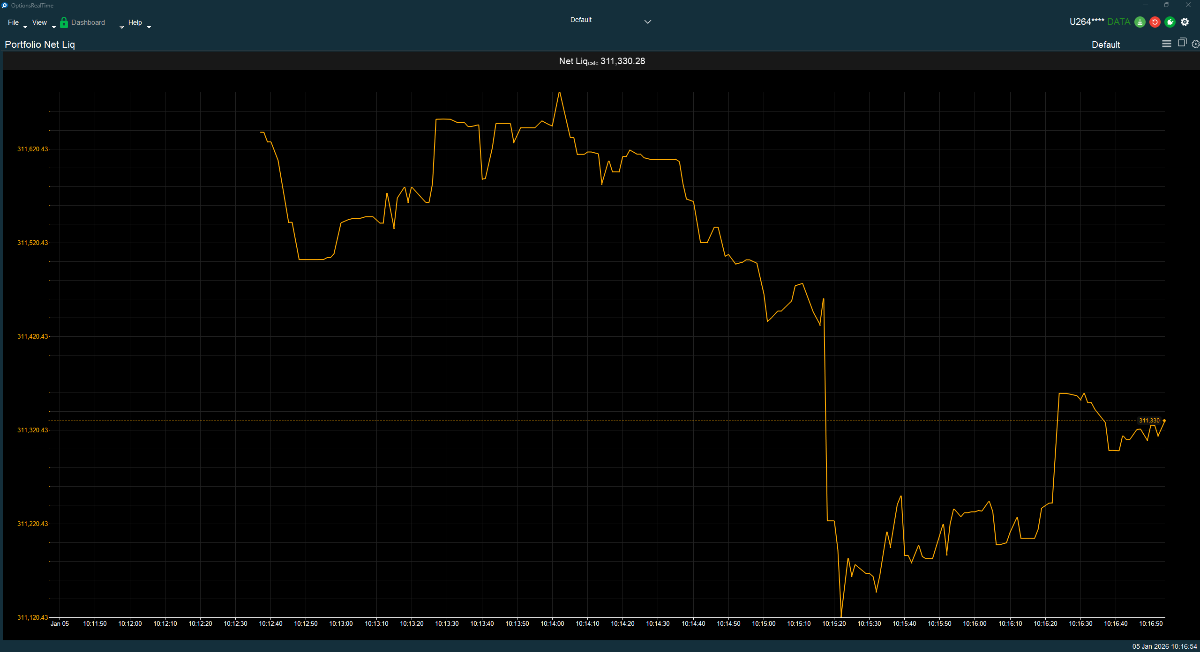
Task: Click the green data download icon
Action: point(1140,22)
